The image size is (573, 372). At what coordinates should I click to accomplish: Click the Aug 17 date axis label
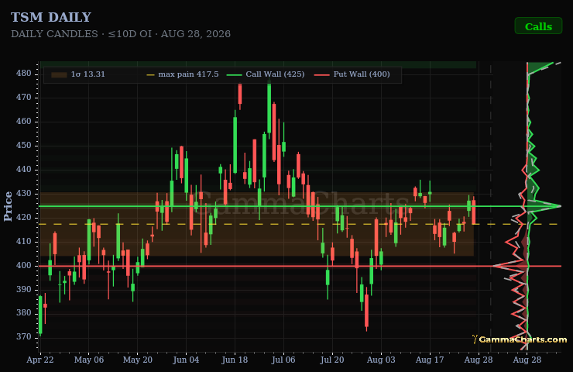click(x=430, y=360)
